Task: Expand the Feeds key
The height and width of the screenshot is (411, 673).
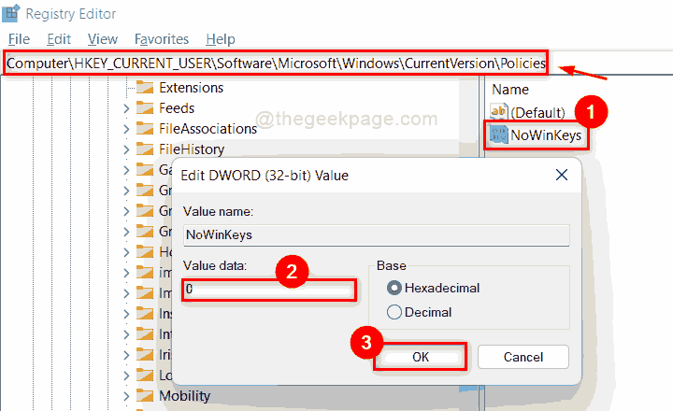Action: pyautogui.click(x=126, y=108)
